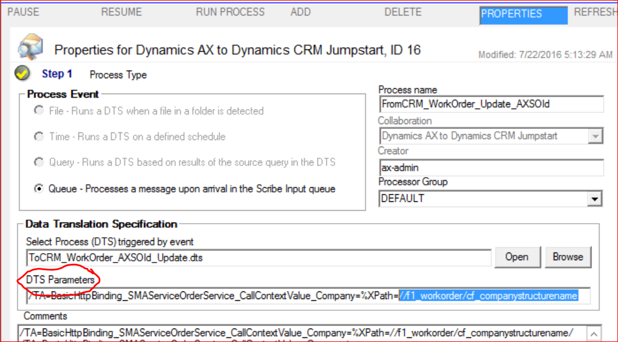Click the Collaboration label
The width and height of the screenshot is (618, 342).
pyautogui.click(x=405, y=121)
